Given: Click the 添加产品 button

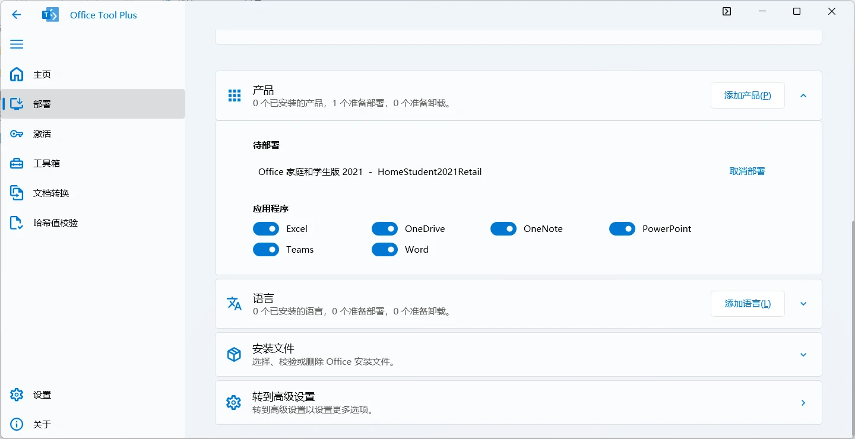Looking at the screenshot, I should coord(748,96).
